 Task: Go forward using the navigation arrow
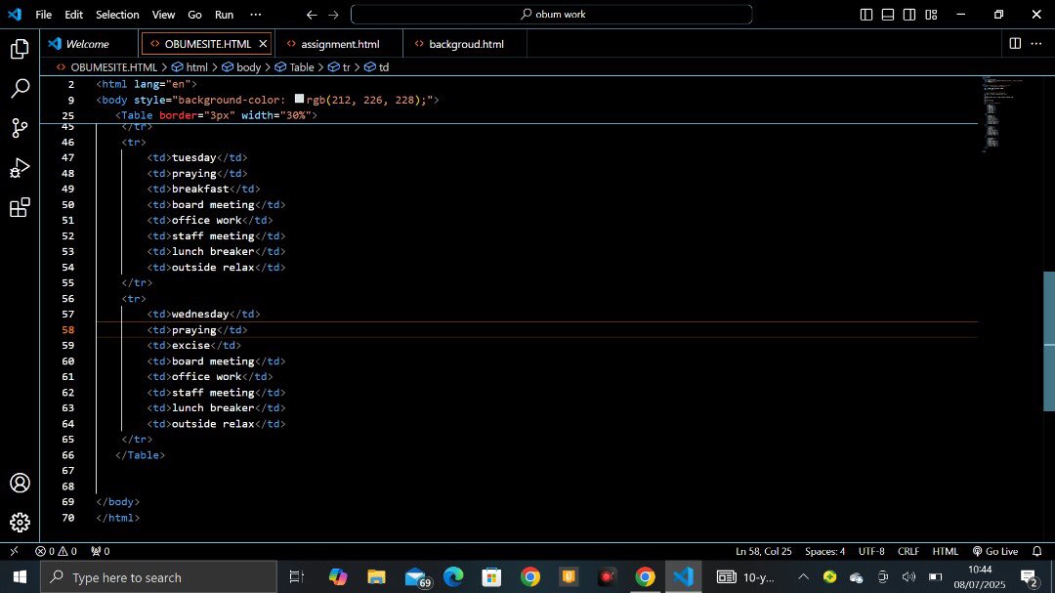click(333, 14)
